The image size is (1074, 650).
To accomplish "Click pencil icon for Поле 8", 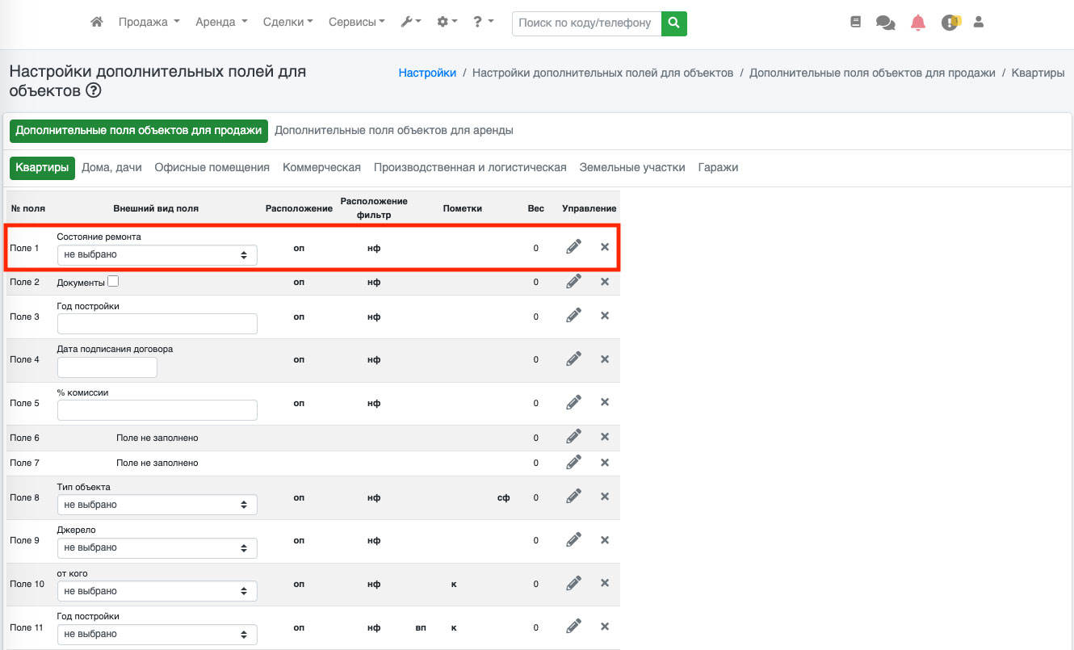I will (573, 497).
